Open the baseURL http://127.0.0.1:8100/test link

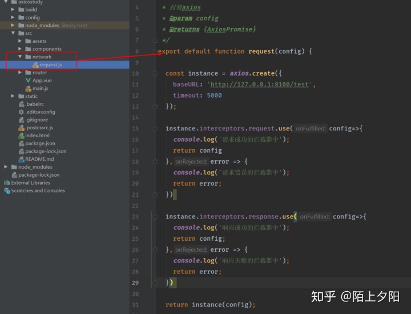(x=260, y=84)
